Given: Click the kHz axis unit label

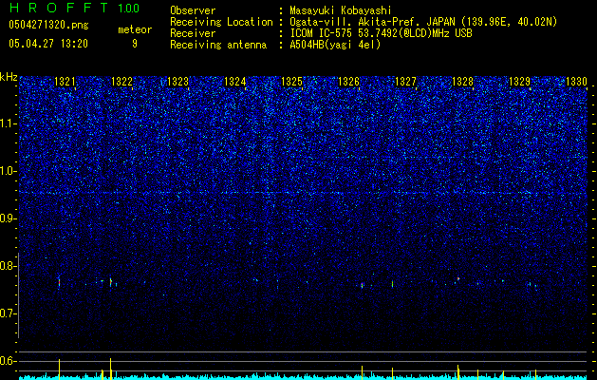Looking at the screenshot, I should [x=9, y=77].
